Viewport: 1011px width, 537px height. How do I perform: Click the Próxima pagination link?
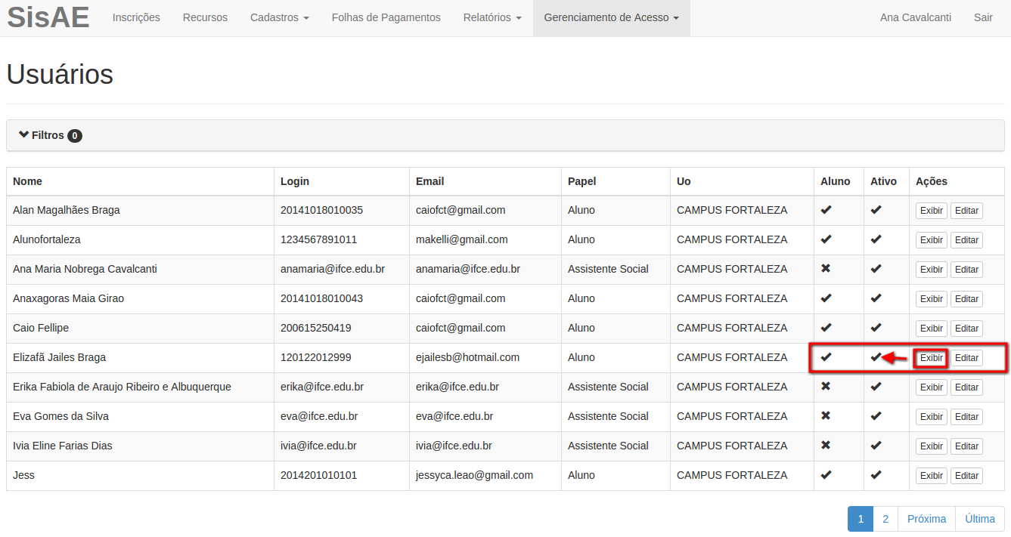(927, 519)
